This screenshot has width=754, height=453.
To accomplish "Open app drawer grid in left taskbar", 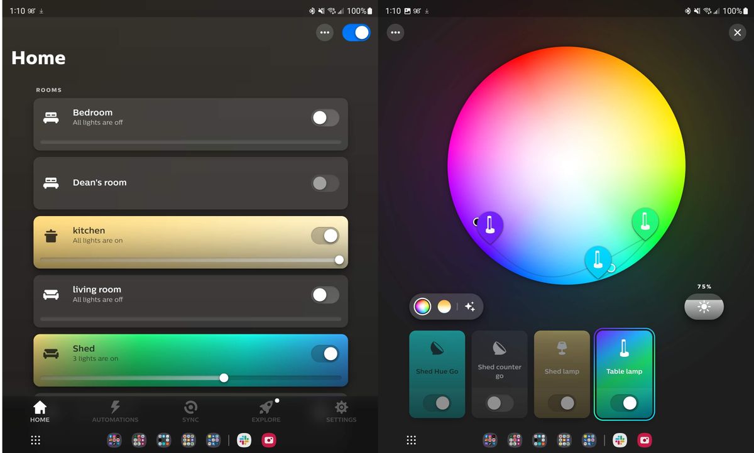I will (x=35, y=440).
